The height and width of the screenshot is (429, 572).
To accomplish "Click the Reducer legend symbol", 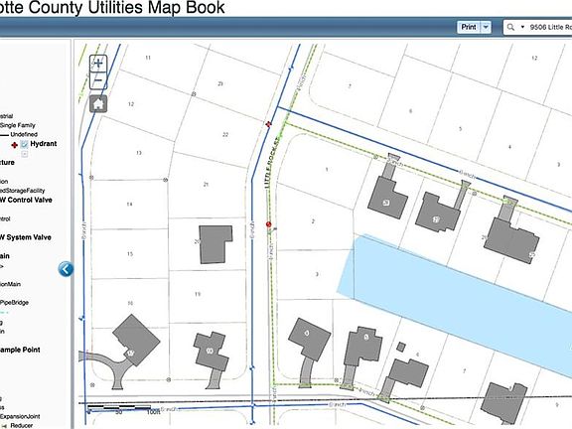I will coord(4,425).
